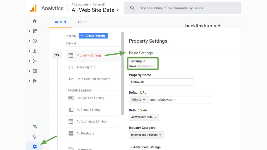Open the Acquisition reports icon

(x=34, y=61)
